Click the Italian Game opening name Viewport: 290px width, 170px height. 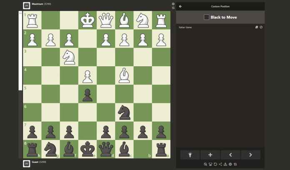(x=185, y=27)
